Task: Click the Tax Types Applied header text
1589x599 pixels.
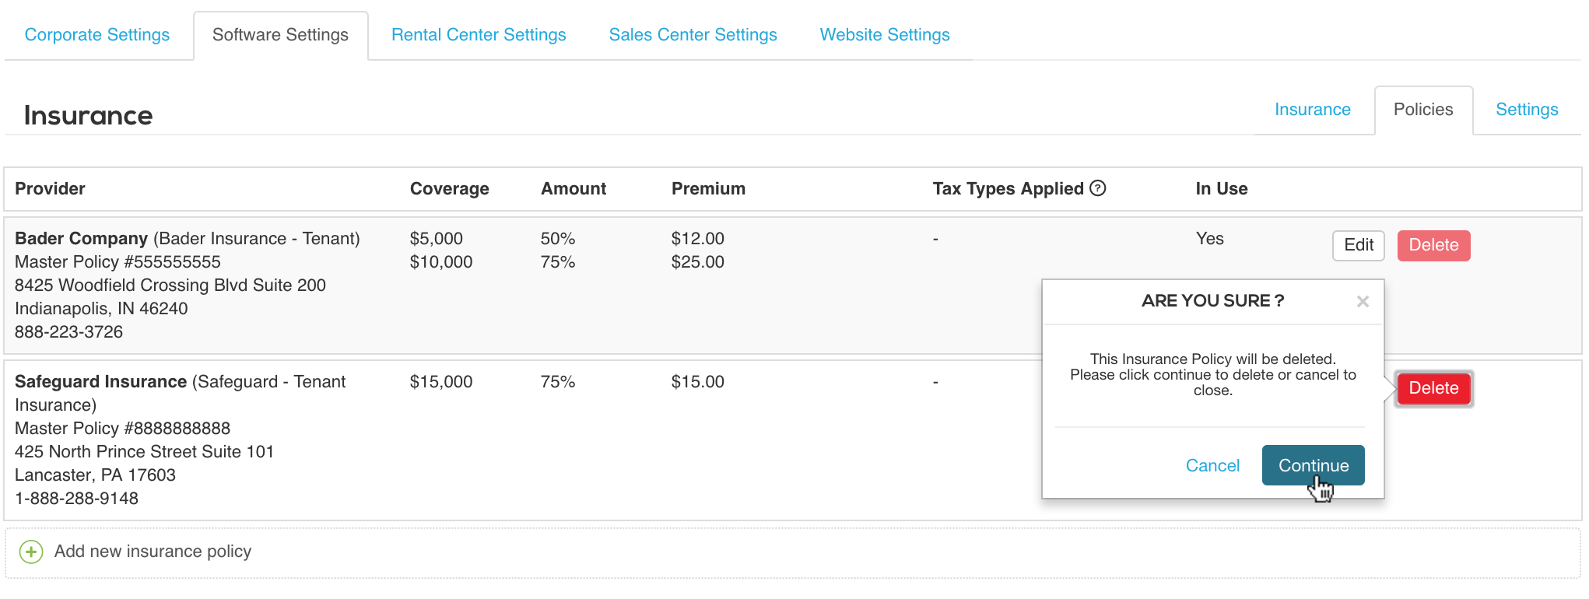Action: 1008,188
